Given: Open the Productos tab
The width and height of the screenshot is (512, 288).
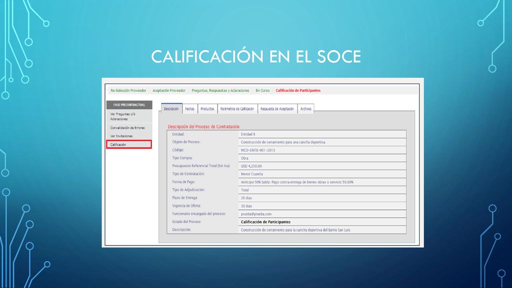Looking at the screenshot, I should [207, 108].
